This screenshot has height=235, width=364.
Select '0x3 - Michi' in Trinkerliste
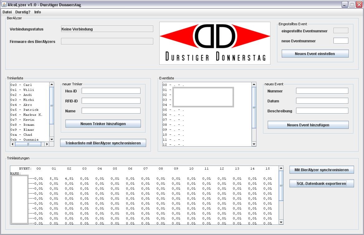tap(30, 100)
